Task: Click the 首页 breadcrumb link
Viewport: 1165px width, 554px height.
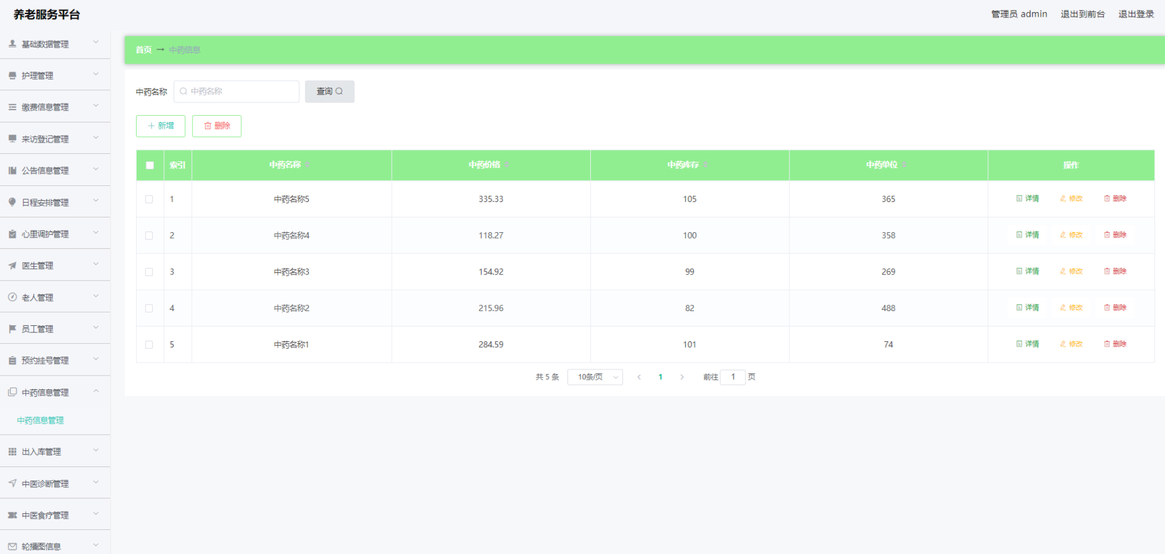Action: point(143,50)
